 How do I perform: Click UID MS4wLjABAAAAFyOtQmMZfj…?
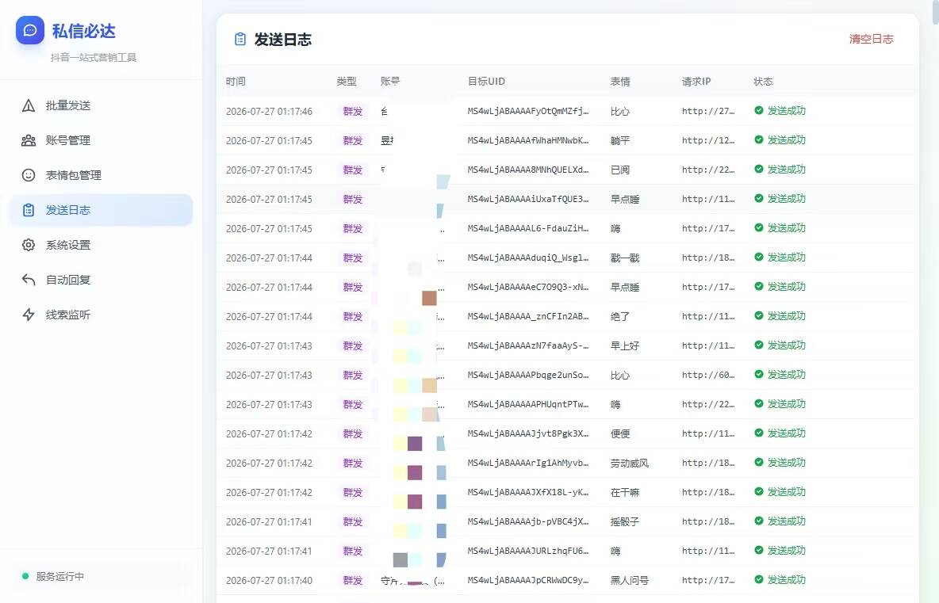tap(528, 111)
